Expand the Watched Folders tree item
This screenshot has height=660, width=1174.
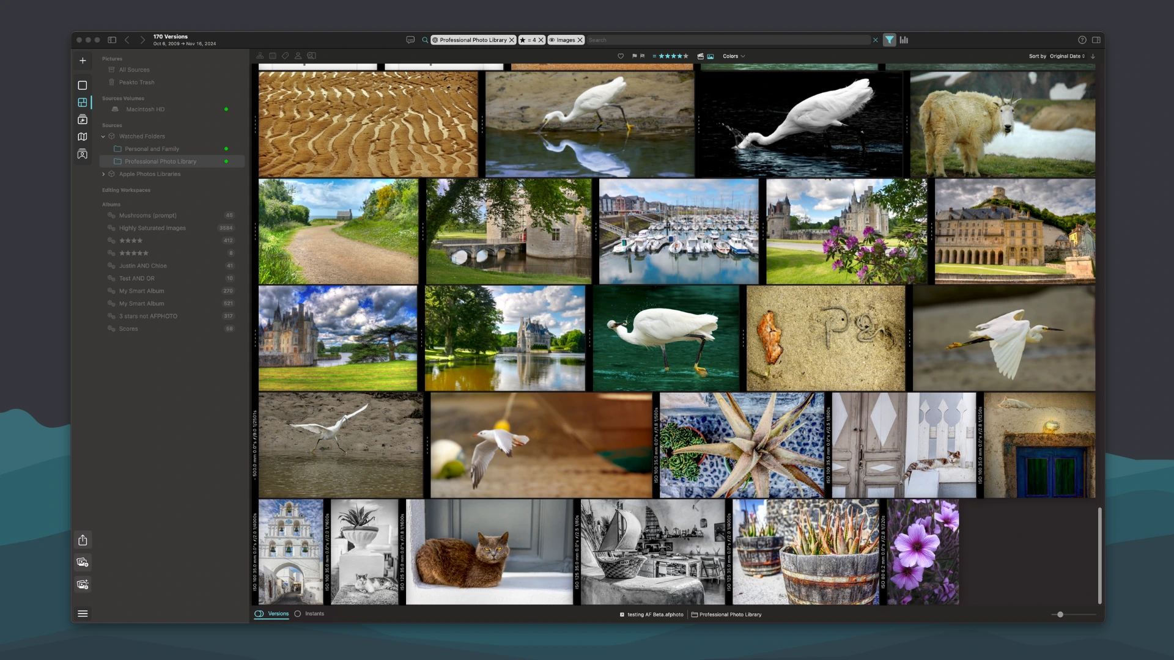pos(103,136)
